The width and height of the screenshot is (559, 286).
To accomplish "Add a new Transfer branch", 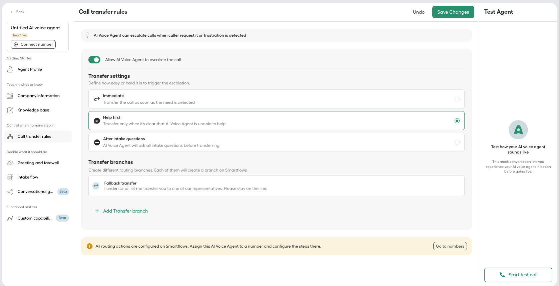I will (122, 211).
